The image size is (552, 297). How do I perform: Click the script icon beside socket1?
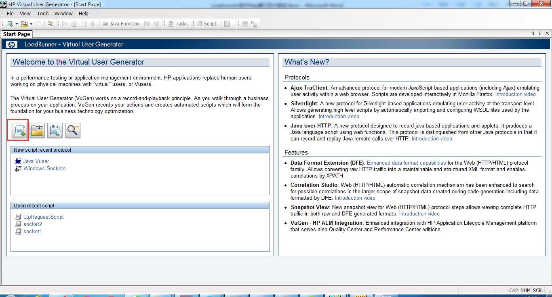[x=18, y=231]
